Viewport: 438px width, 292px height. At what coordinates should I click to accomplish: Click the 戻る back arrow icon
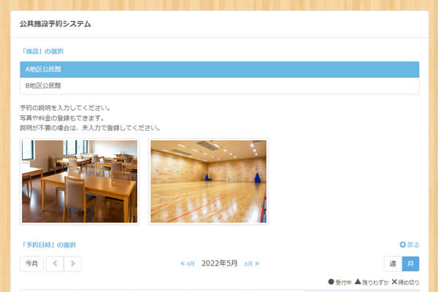point(402,245)
